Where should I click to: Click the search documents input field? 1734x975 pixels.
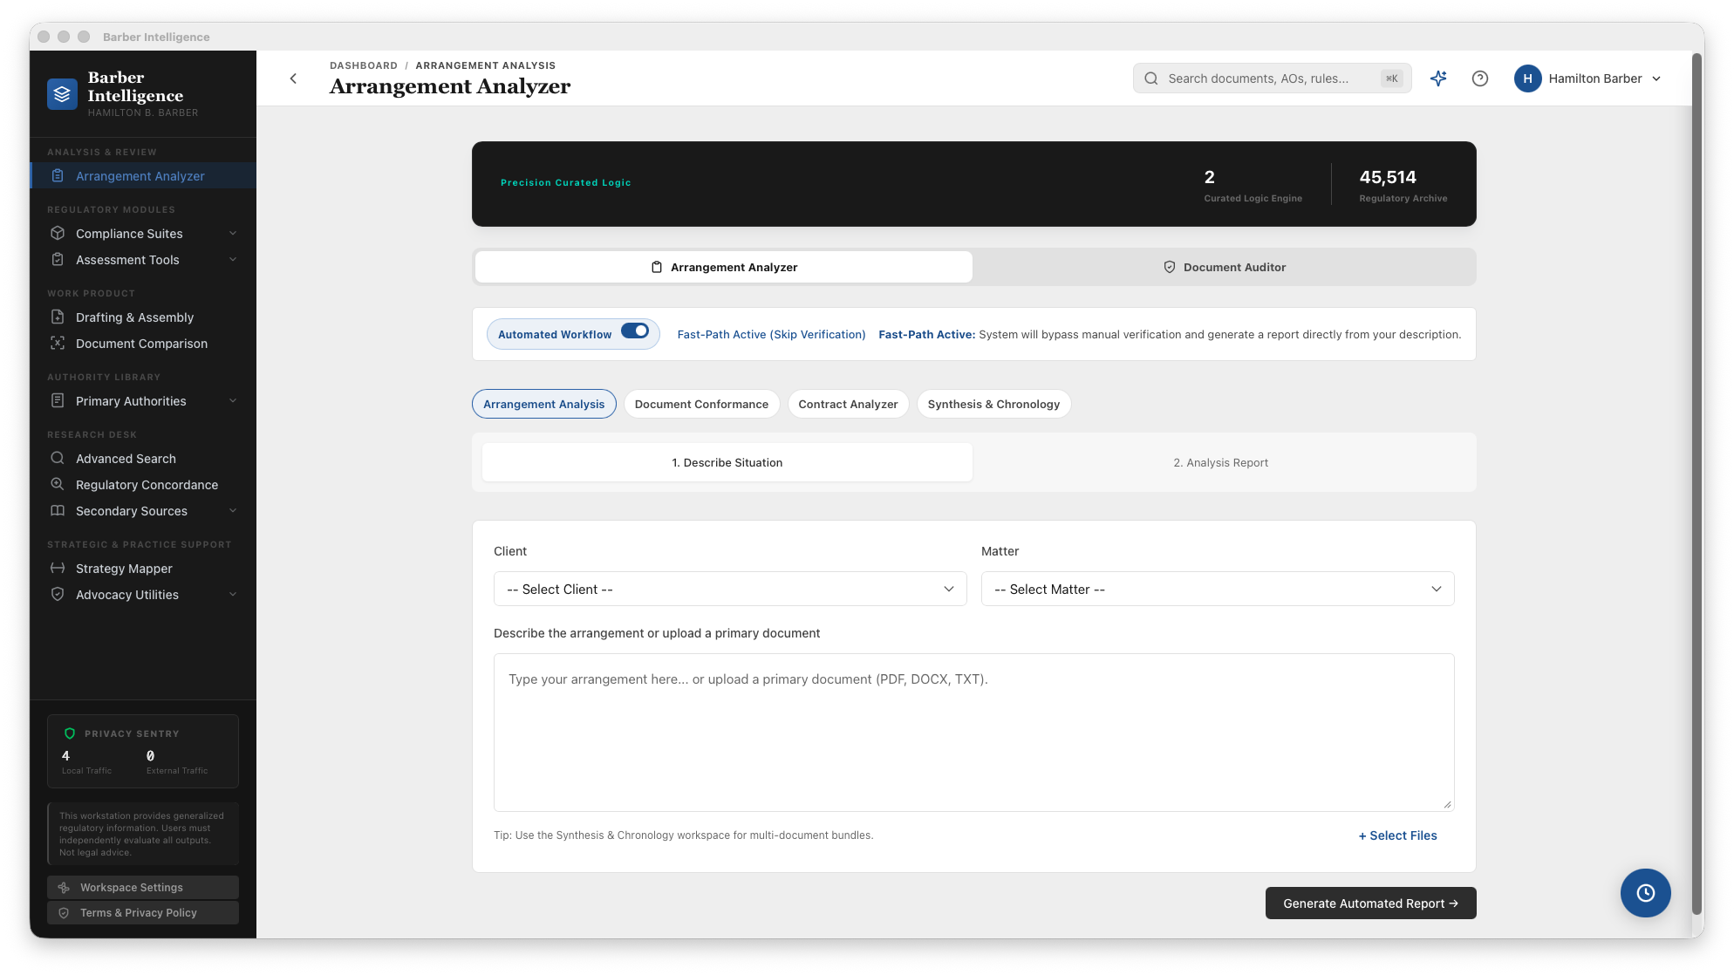tap(1272, 78)
